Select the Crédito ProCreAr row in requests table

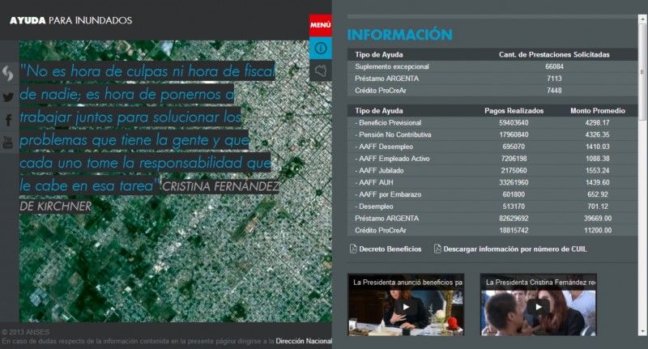pyautogui.click(x=492, y=91)
